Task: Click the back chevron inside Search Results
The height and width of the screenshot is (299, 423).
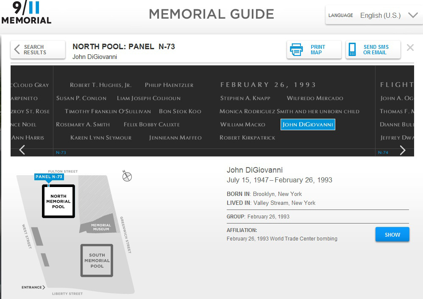Action: tap(17, 49)
